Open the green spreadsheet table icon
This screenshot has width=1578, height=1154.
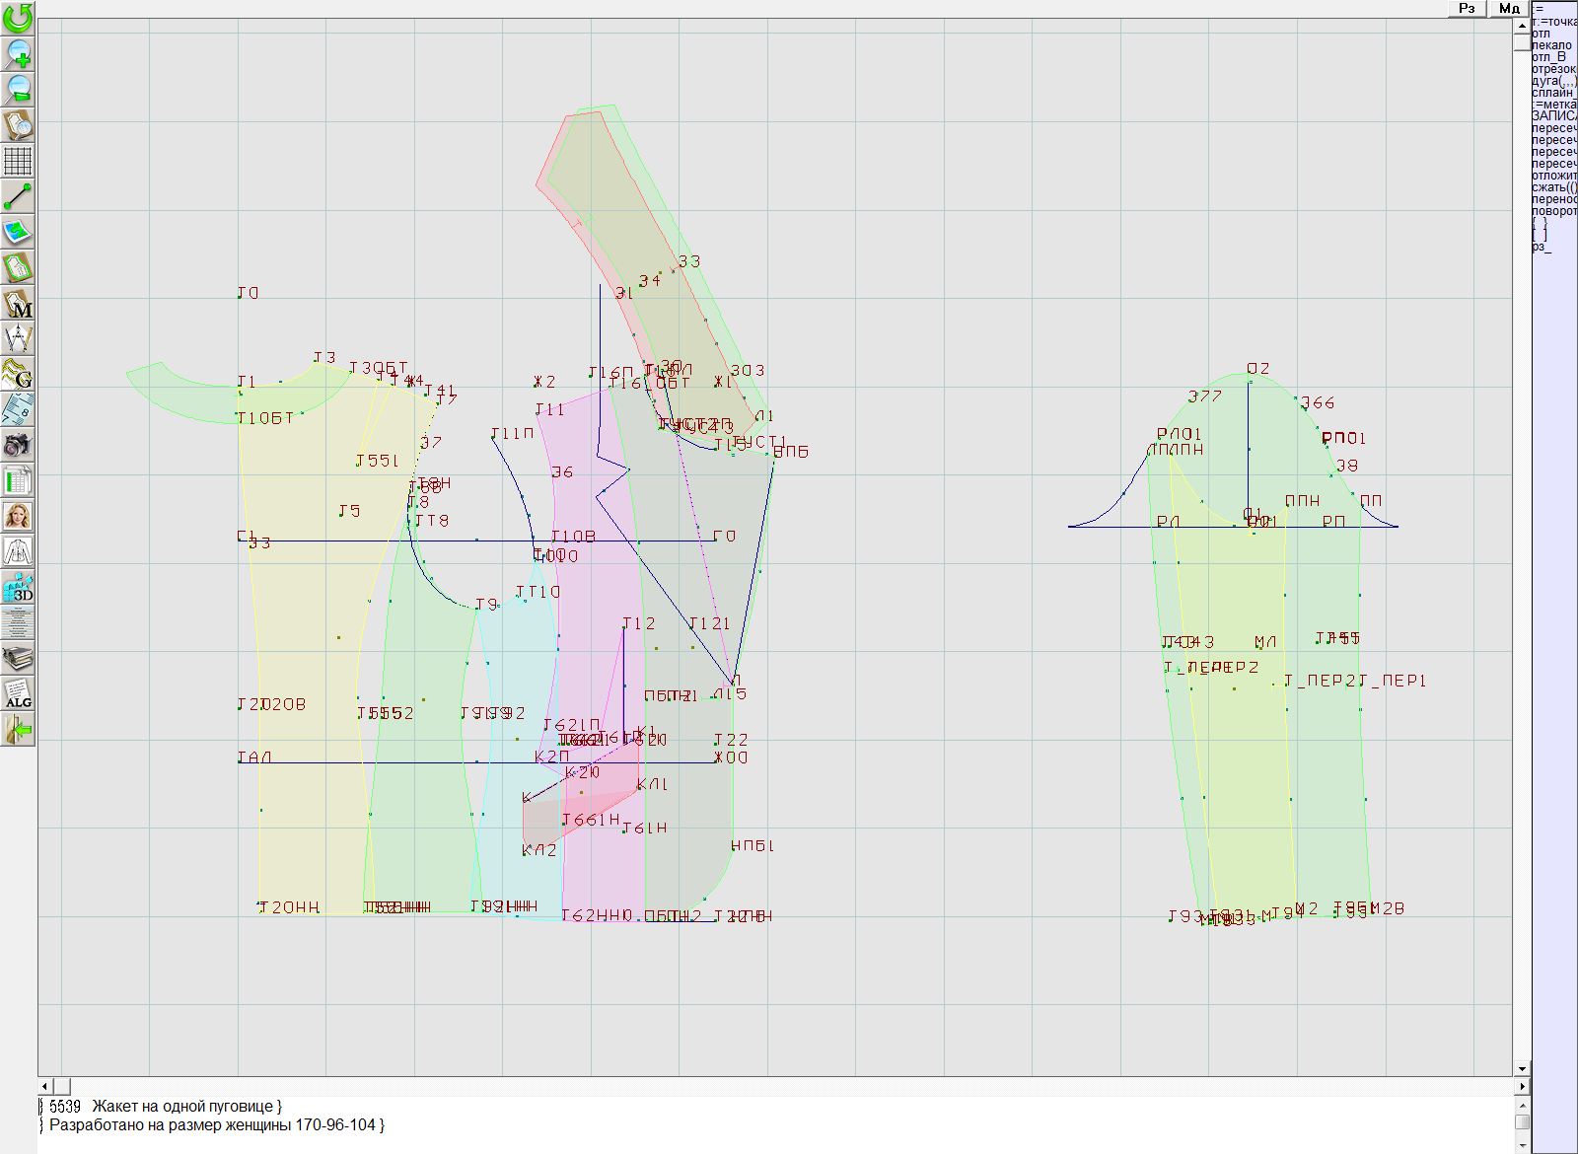pos(18,481)
